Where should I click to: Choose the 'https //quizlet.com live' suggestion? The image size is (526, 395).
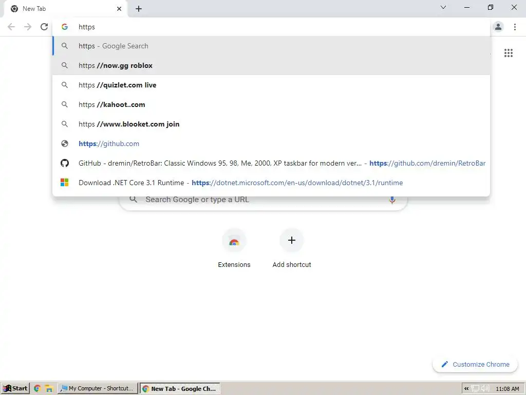271,85
